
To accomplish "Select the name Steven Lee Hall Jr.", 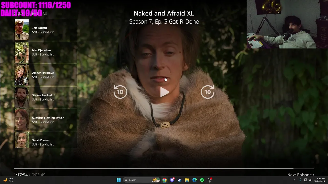I will coord(44,95).
